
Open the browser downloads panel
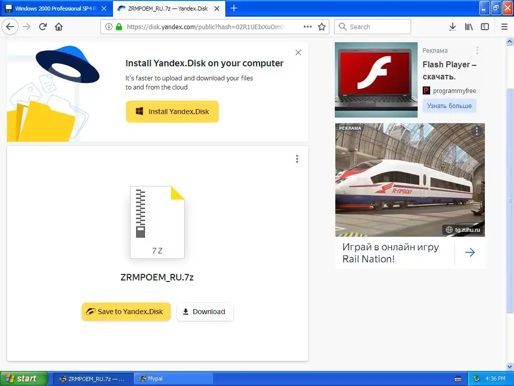click(452, 27)
